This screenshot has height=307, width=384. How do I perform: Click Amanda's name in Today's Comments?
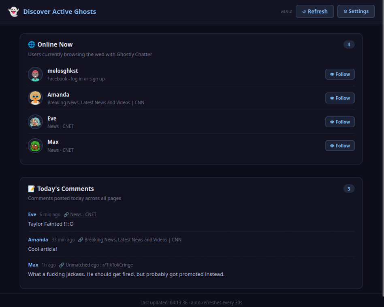(38, 240)
